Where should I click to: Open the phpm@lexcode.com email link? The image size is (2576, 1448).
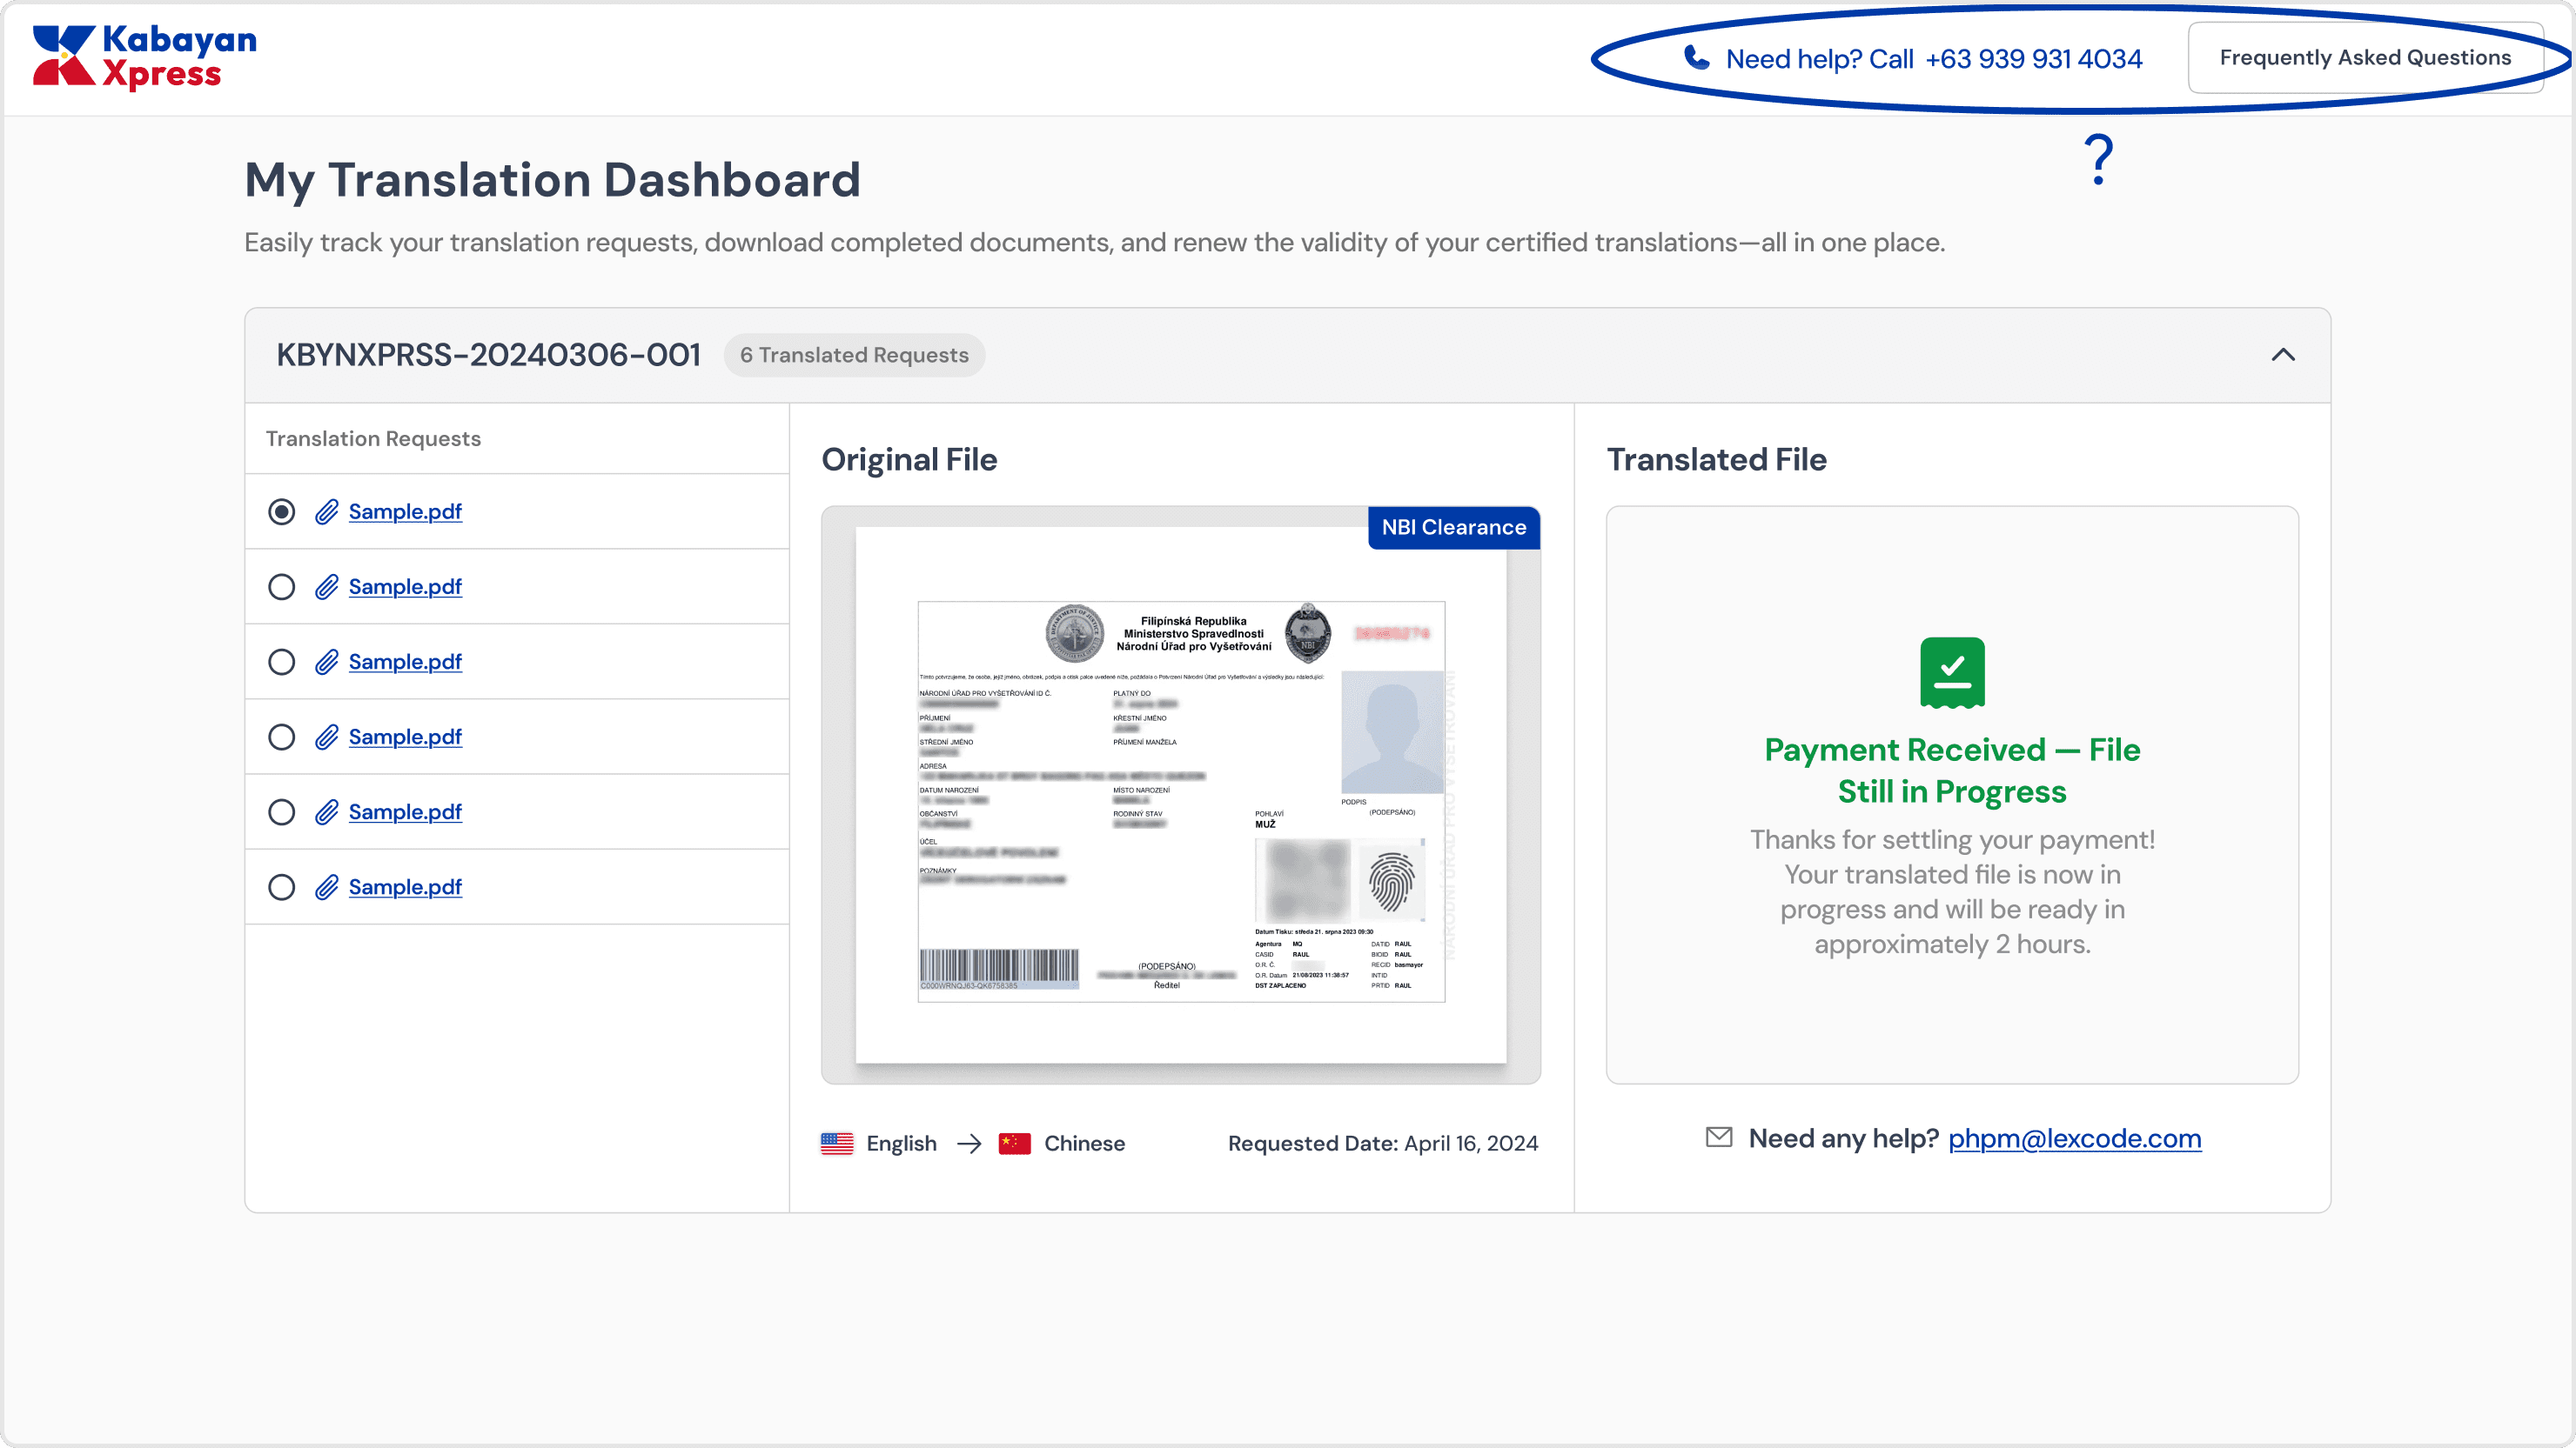point(2074,1138)
